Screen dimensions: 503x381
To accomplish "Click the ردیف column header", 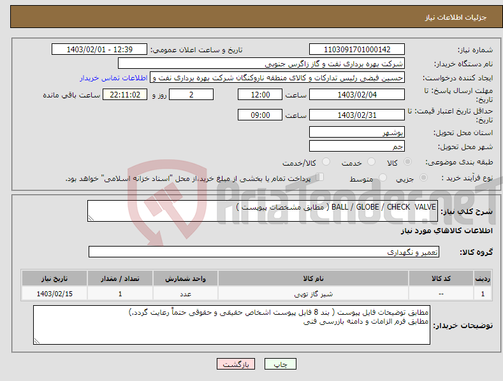I will click(483, 278).
